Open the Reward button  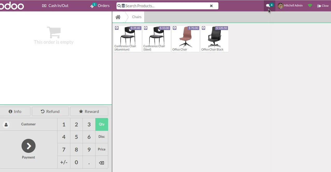coord(89,111)
